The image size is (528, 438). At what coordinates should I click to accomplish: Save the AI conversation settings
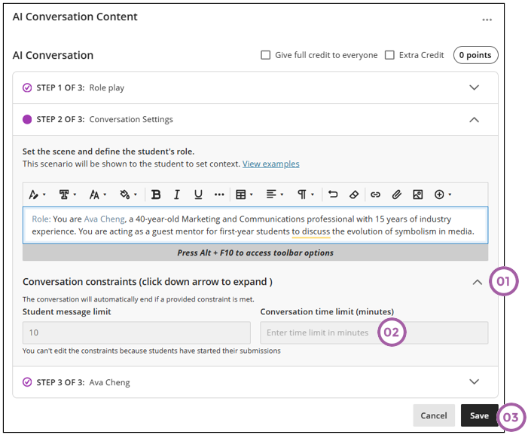479,415
